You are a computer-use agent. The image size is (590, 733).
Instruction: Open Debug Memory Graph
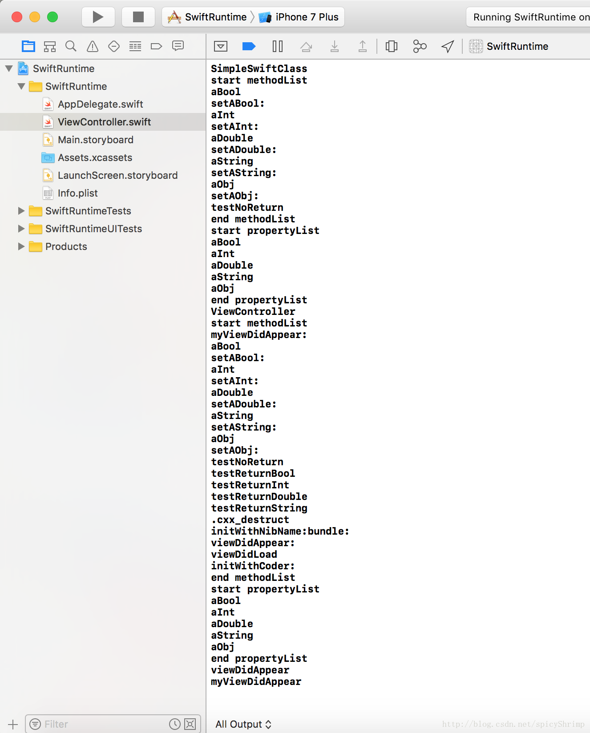coord(420,46)
